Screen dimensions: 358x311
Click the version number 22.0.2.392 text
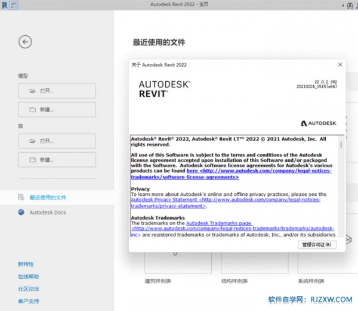click(x=326, y=82)
